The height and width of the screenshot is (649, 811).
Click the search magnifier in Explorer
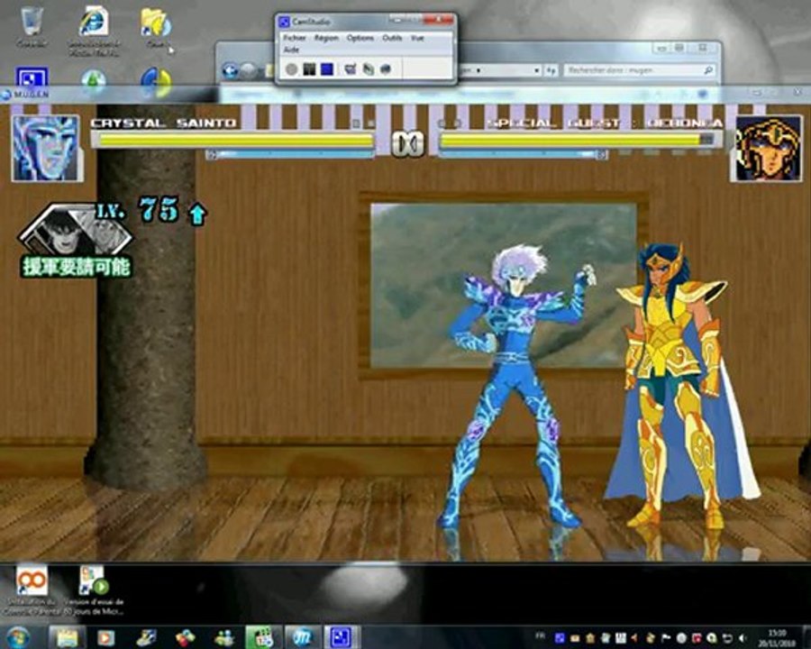pos(708,70)
